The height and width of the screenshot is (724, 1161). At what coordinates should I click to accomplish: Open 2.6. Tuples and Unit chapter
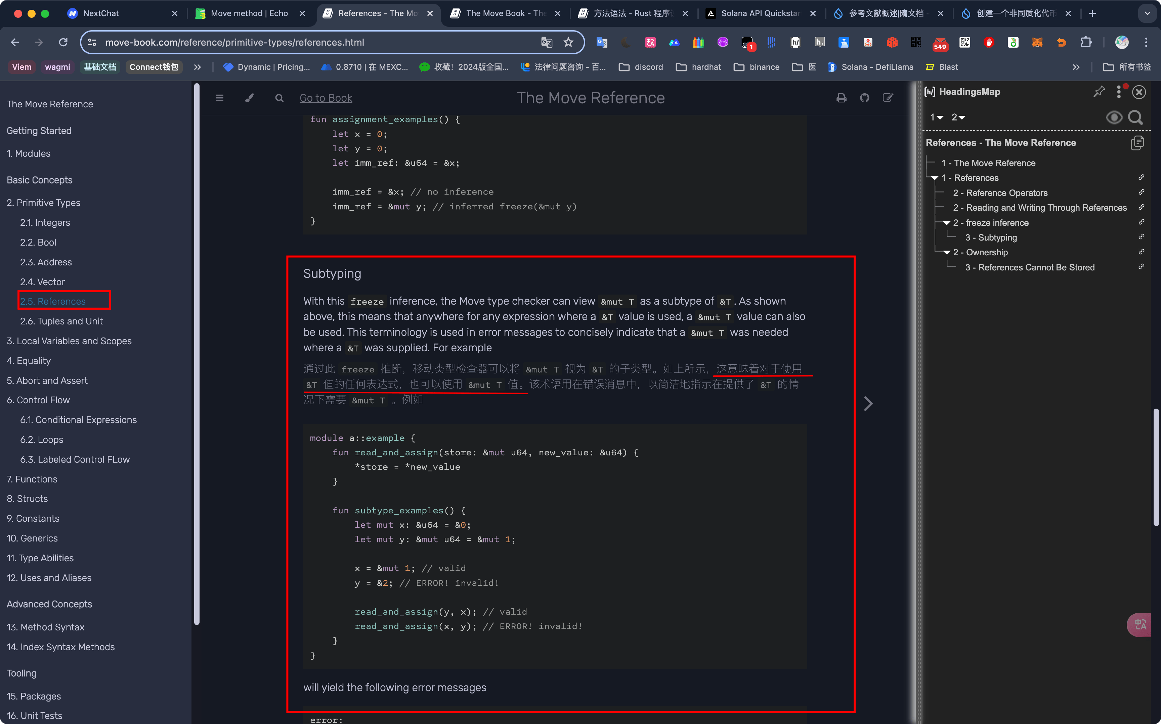click(x=61, y=321)
